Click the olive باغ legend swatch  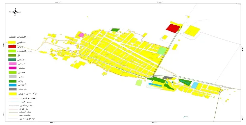point(12,55)
